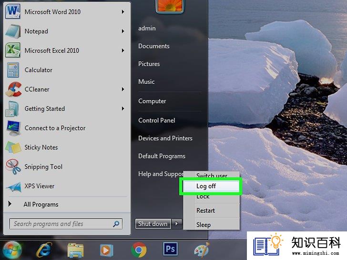Choose Log off from power menu
The height and width of the screenshot is (260, 347).
tap(211, 186)
